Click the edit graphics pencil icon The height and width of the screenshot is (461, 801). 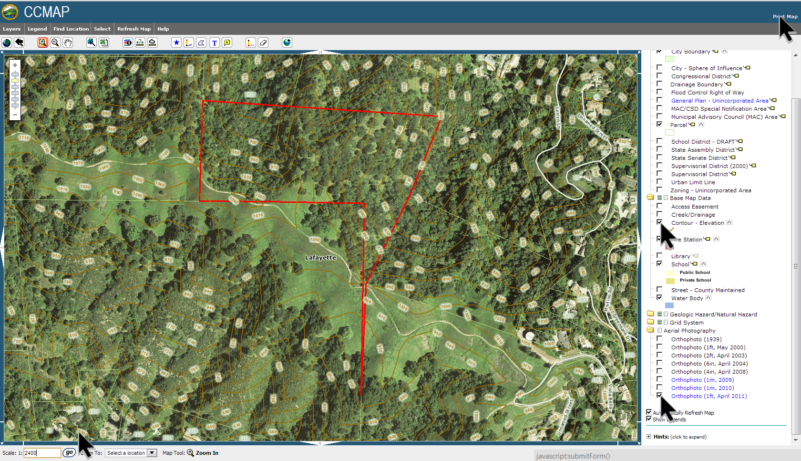pos(251,42)
